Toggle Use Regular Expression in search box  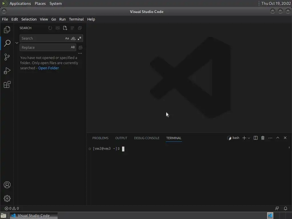point(80,38)
